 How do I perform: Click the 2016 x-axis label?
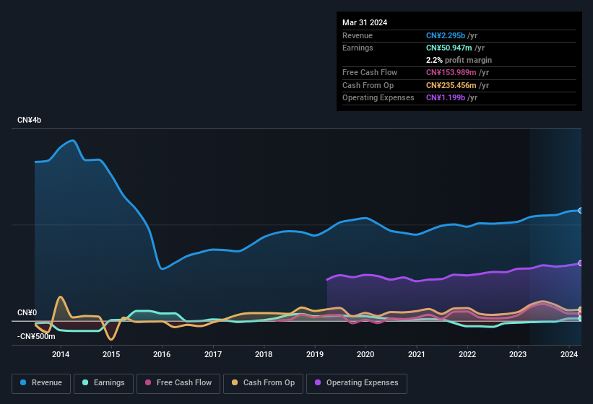point(162,354)
